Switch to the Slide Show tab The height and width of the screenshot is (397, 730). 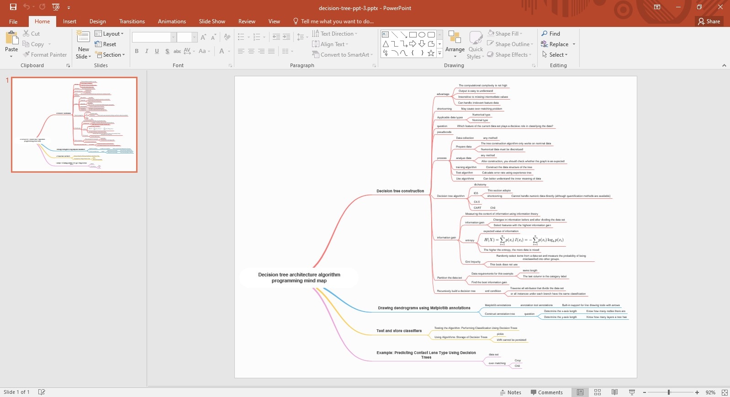pos(212,21)
